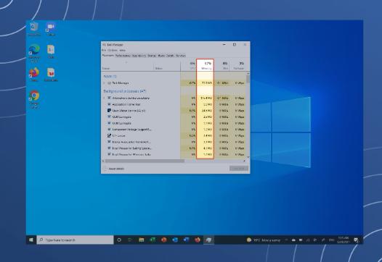
Task: Click the Firefox icon in the taskbar
Action: 198,240
